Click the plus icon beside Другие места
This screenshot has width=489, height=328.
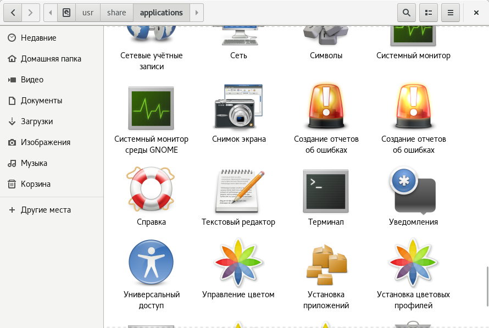12,210
